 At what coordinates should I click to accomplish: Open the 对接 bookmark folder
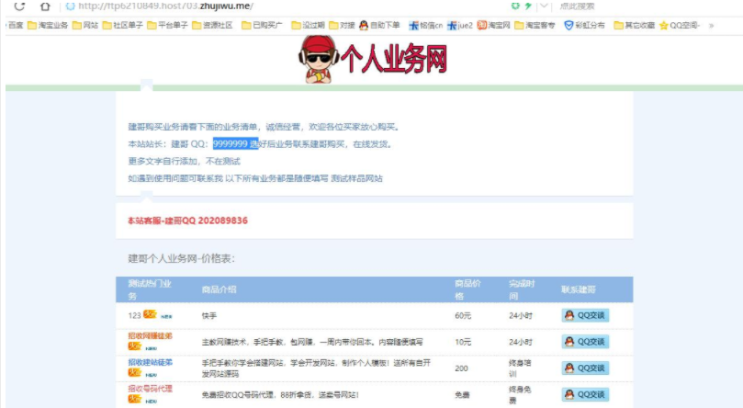tap(342, 25)
